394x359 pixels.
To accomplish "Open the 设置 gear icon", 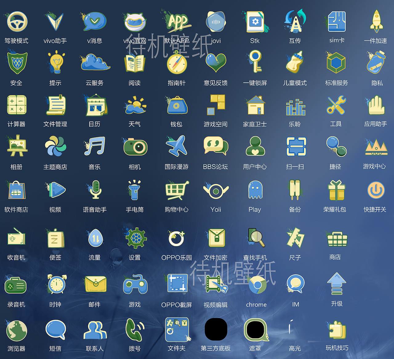I will (x=136, y=238).
